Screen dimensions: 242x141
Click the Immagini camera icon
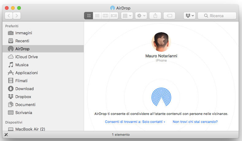pos(11,33)
